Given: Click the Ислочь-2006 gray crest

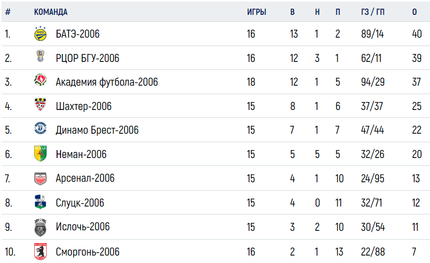Looking at the screenshot, I should point(40,227).
